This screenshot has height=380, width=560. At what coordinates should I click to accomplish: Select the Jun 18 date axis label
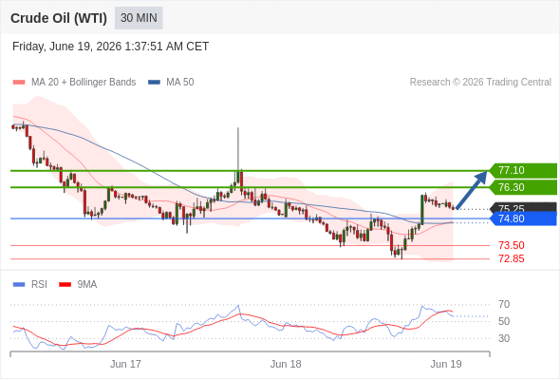click(x=286, y=364)
